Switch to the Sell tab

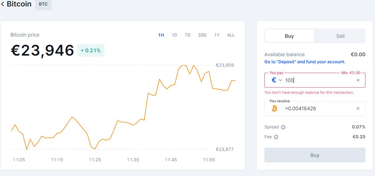[340, 36]
